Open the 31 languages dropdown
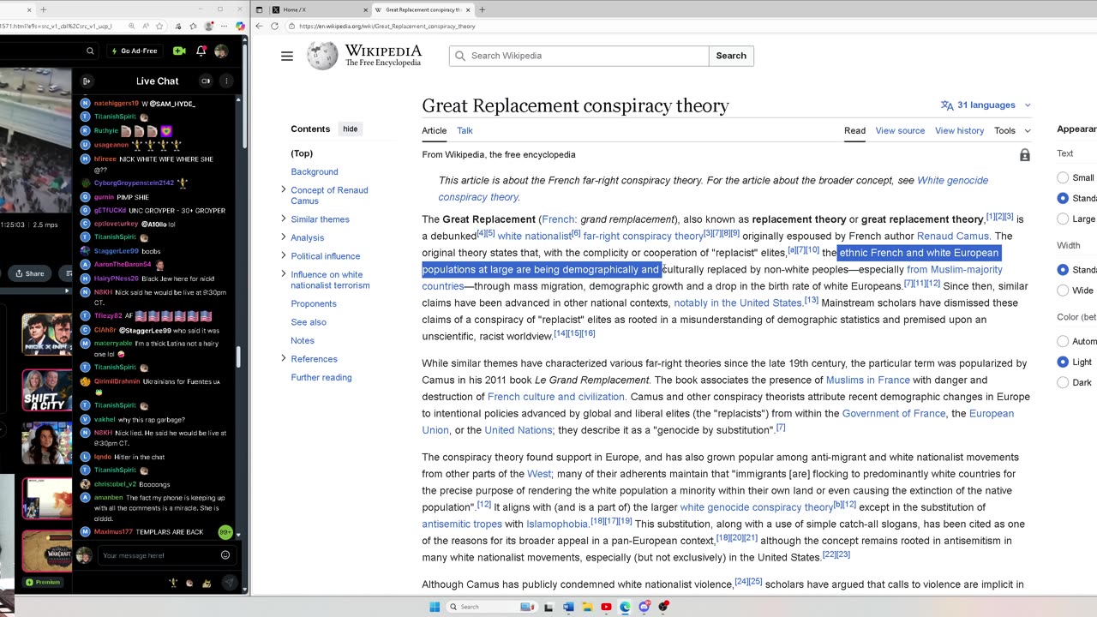This screenshot has height=617, width=1097. pyautogui.click(x=986, y=105)
